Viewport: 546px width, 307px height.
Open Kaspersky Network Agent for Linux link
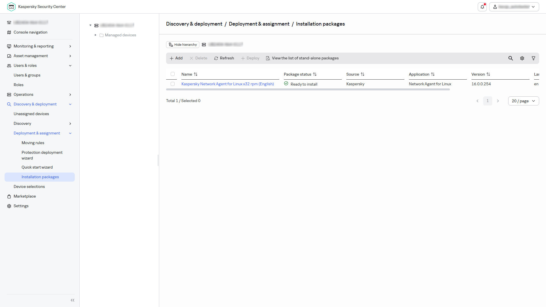pyautogui.click(x=227, y=84)
